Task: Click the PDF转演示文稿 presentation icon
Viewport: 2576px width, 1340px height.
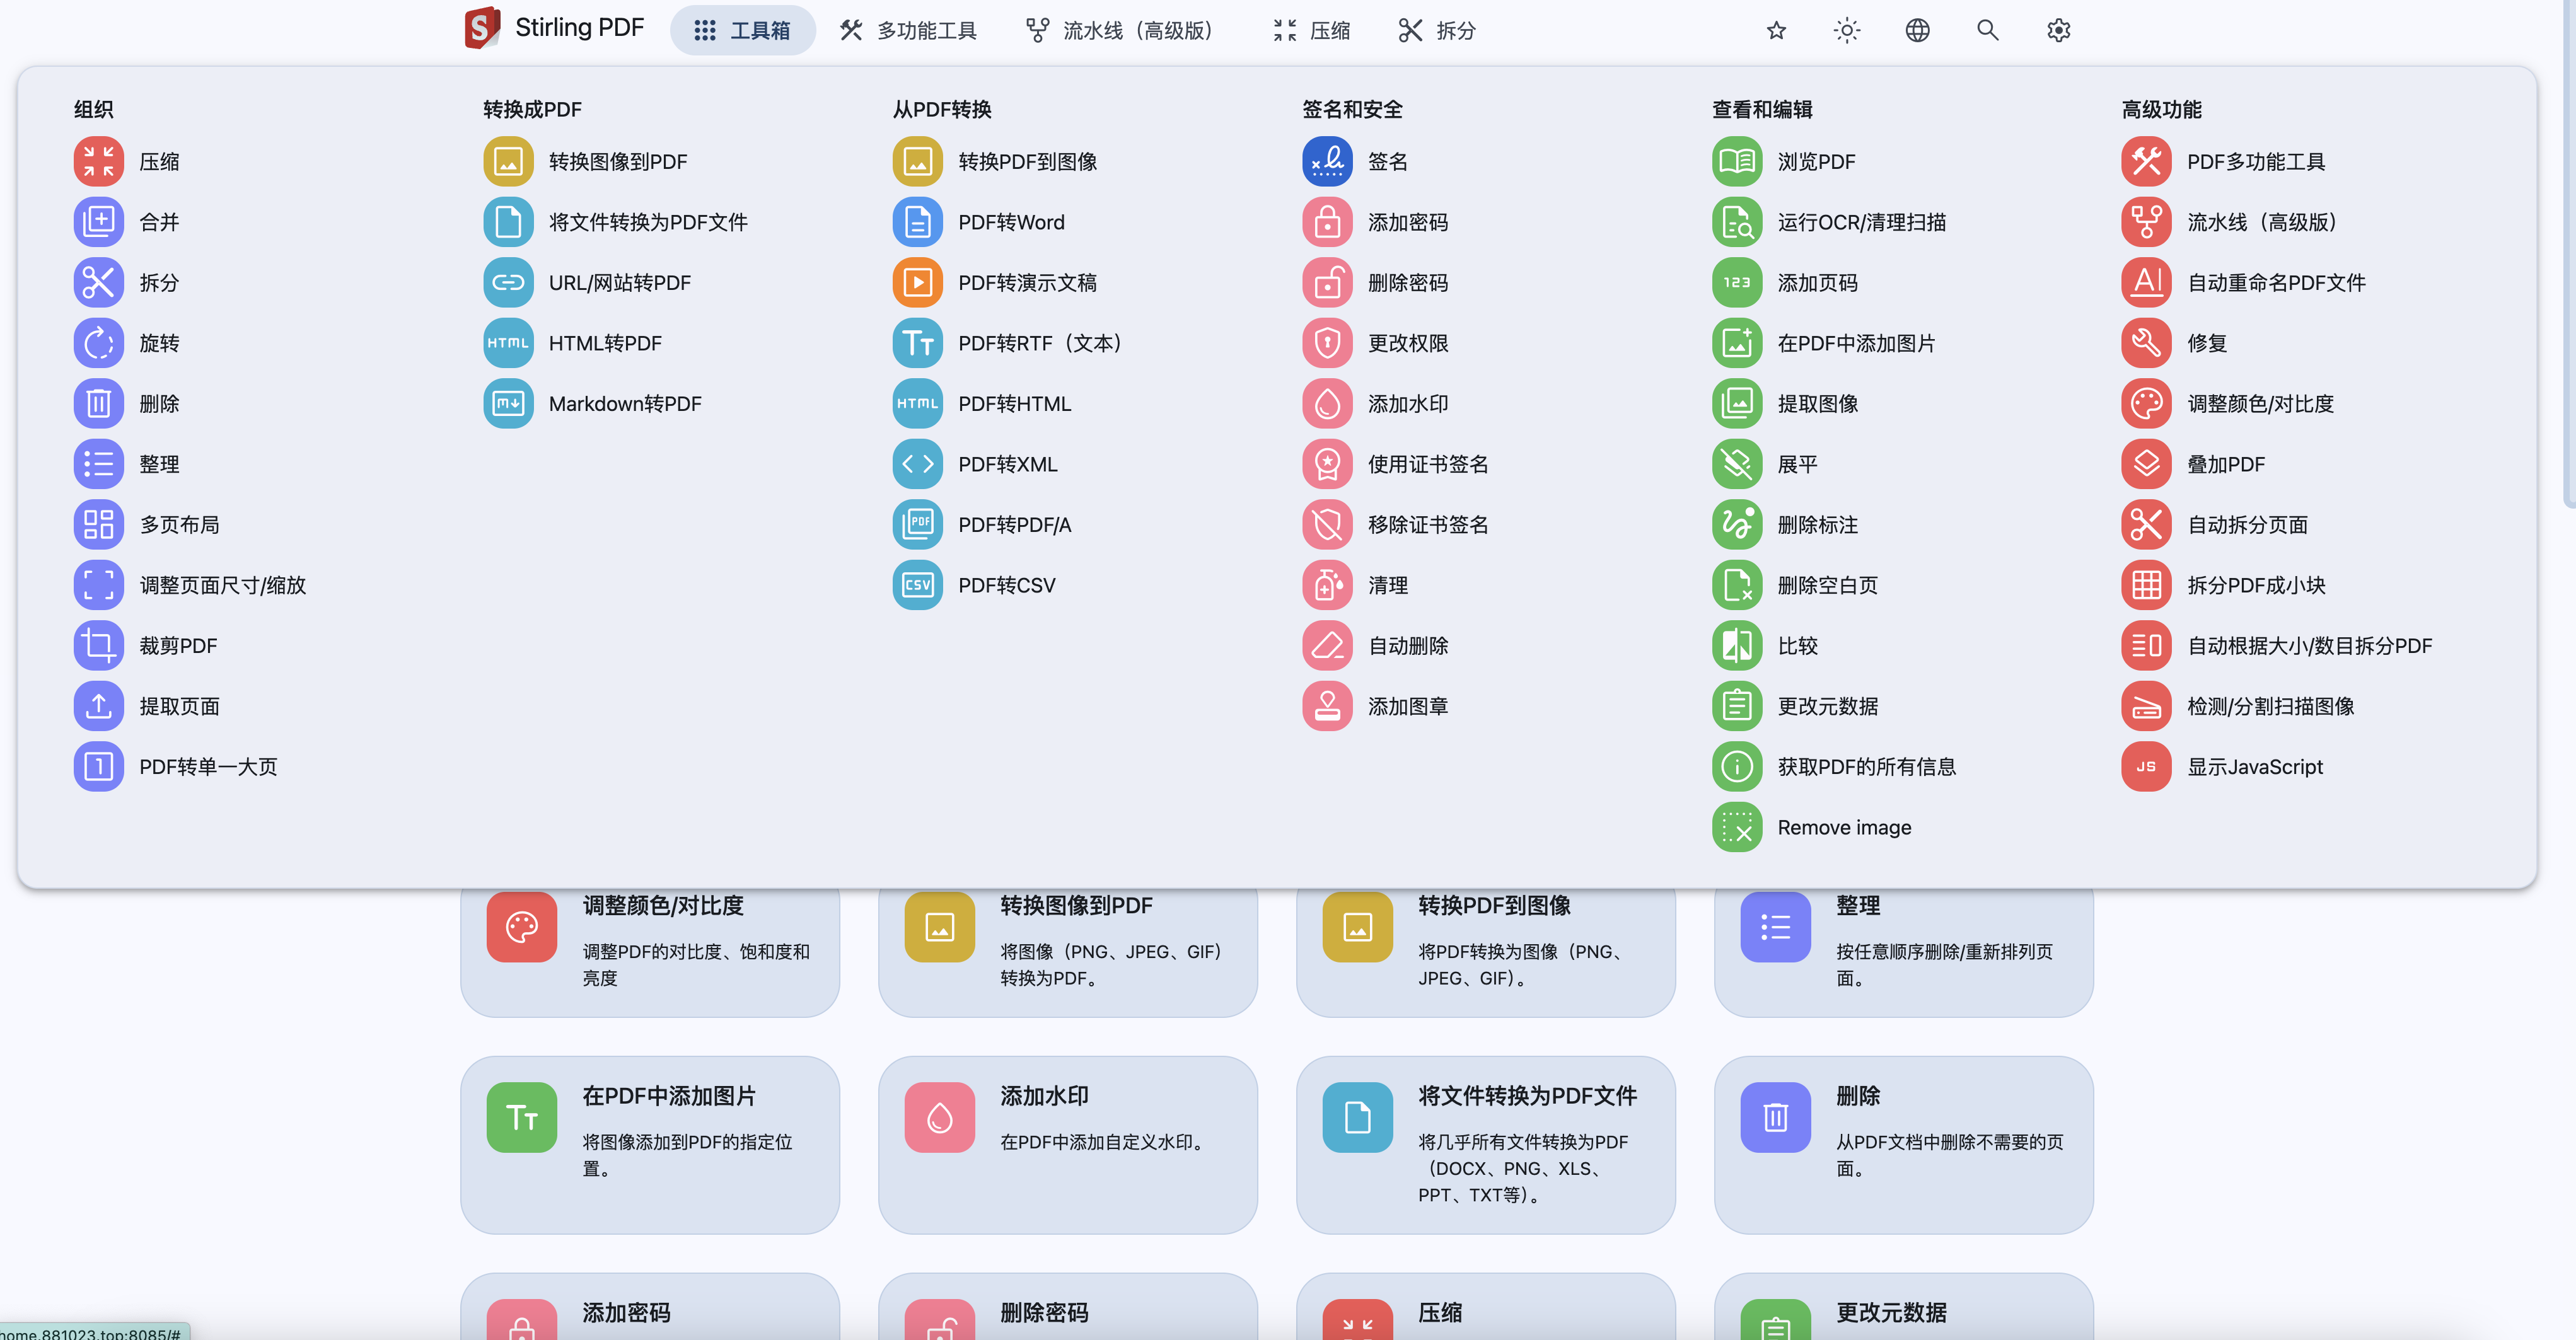Action: point(917,282)
